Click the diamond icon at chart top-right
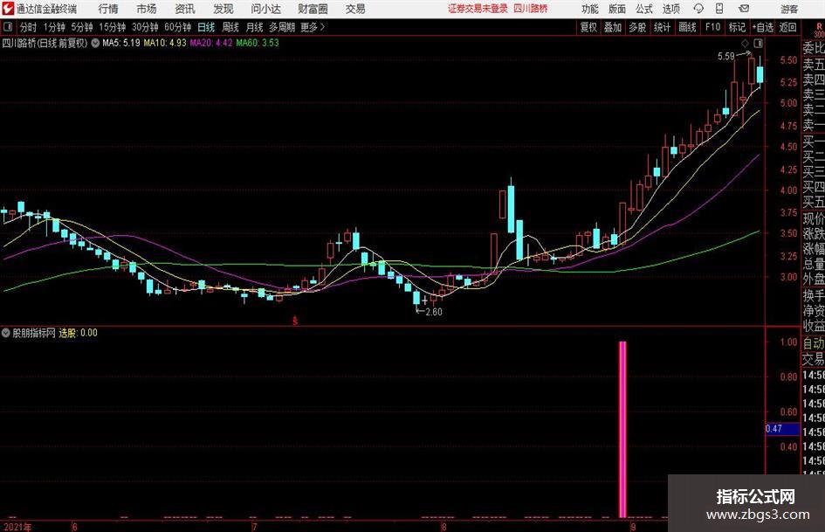The height and width of the screenshot is (532, 825). coord(745,43)
